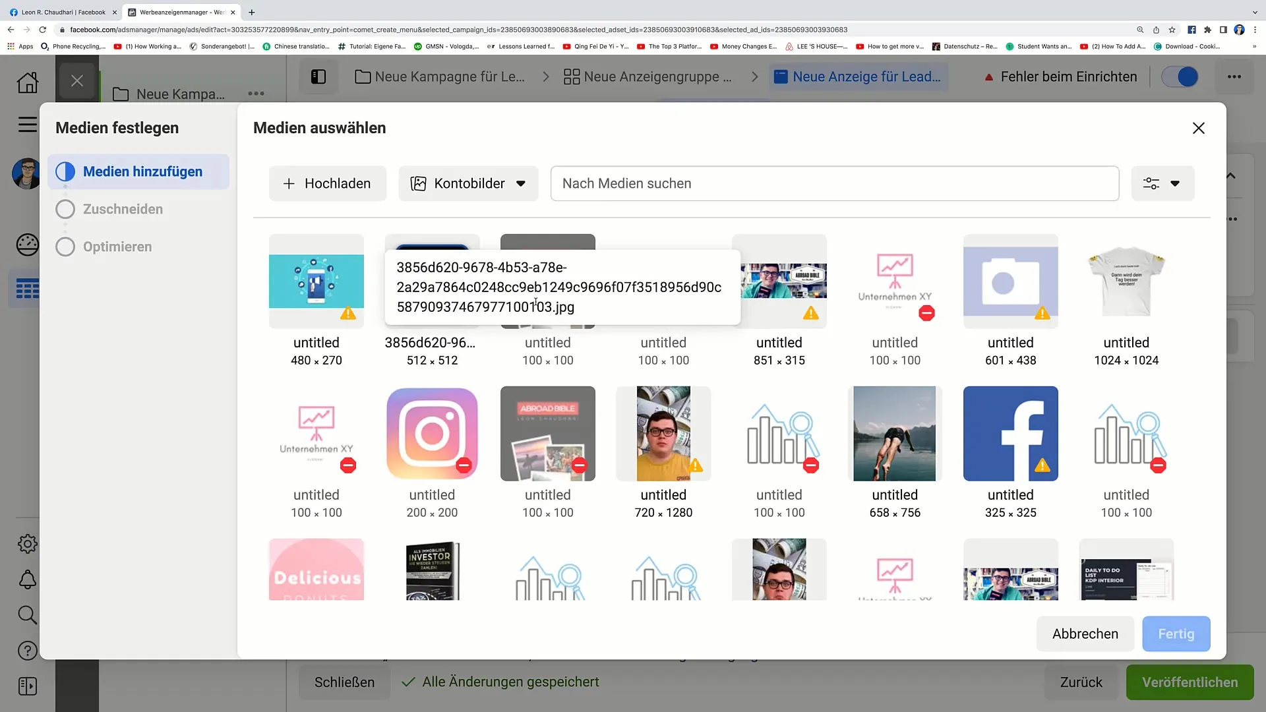Click the Fertig button to confirm selection

(1176, 633)
